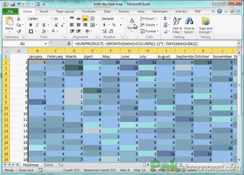Click the Format Painter brush icon
Viewport: 244px width, 175px height.
click(19, 31)
